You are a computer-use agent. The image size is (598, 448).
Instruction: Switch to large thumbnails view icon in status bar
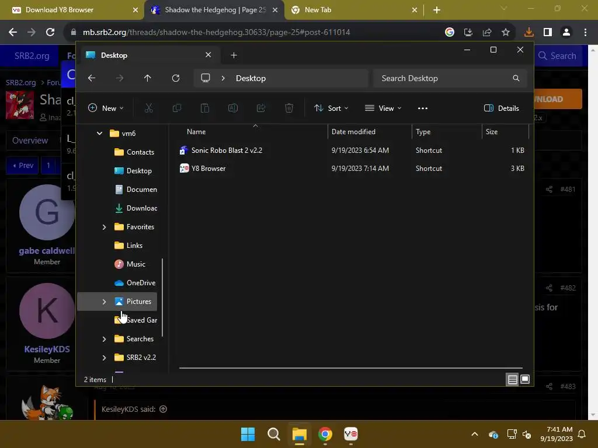525,379
